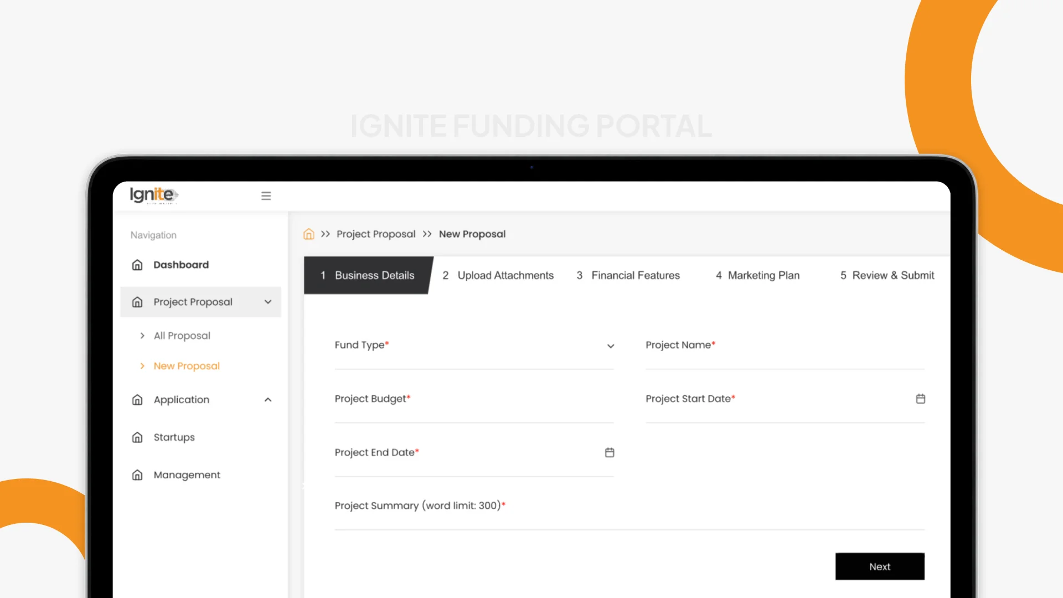Click the Management sidebar icon

pos(137,475)
